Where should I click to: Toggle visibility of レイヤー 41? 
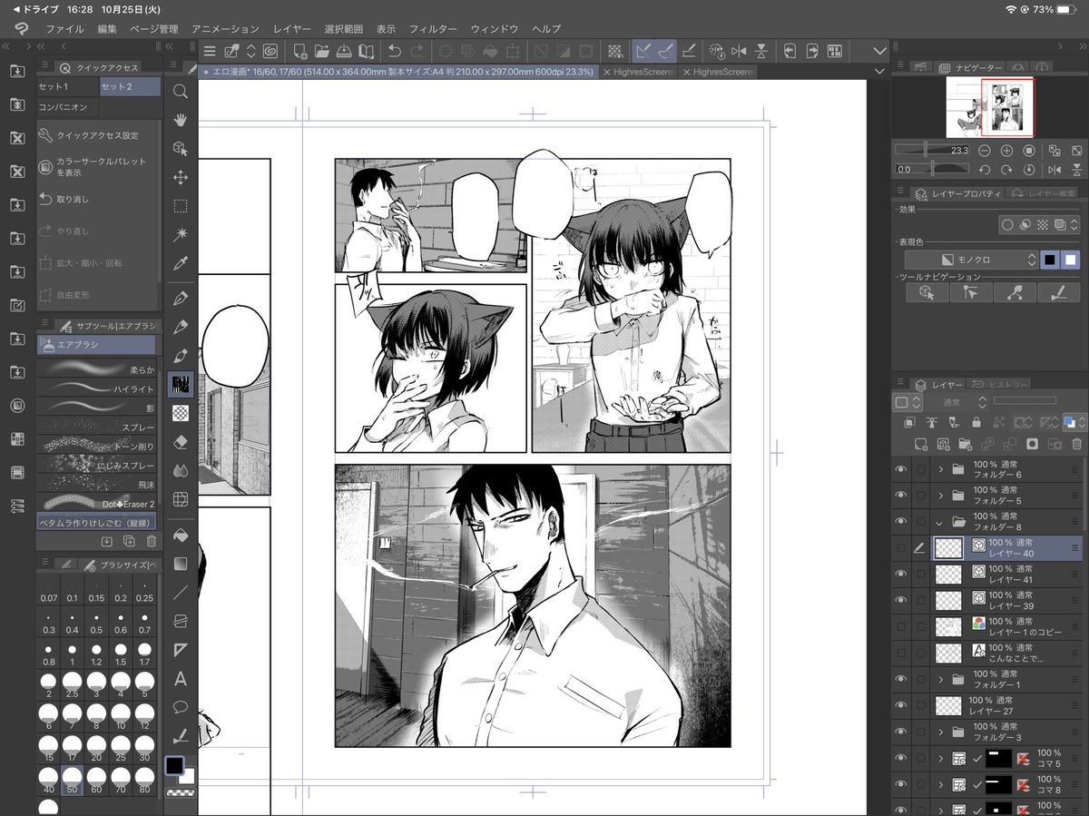(901, 574)
